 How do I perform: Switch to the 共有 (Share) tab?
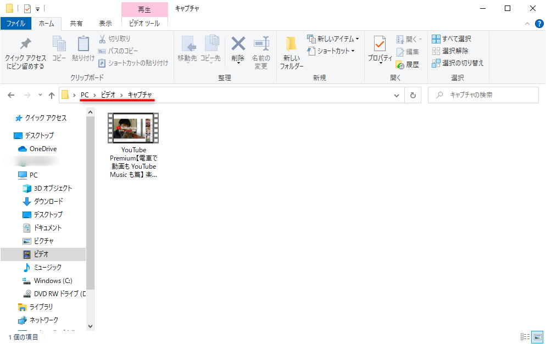pos(76,23)
